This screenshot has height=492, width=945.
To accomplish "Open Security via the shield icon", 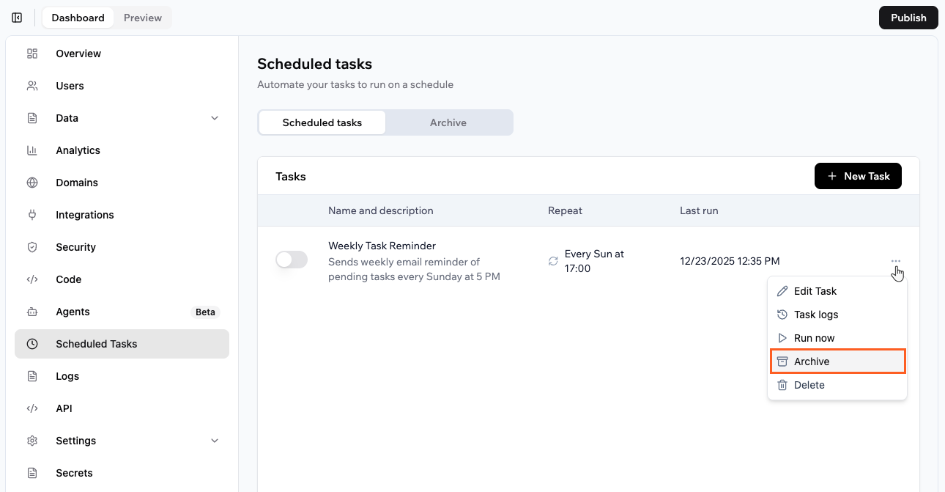I will [31, 247].
